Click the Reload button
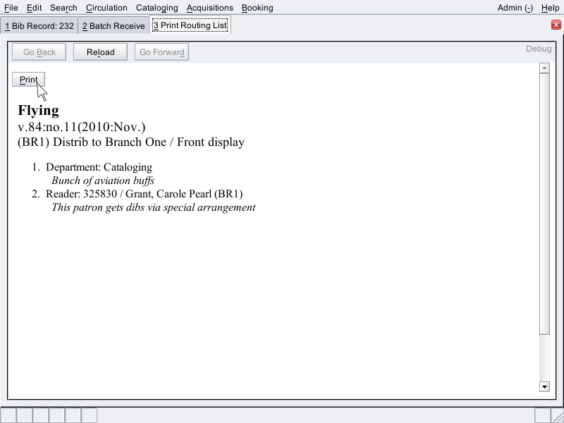564x423 pixels. (100, 51)
